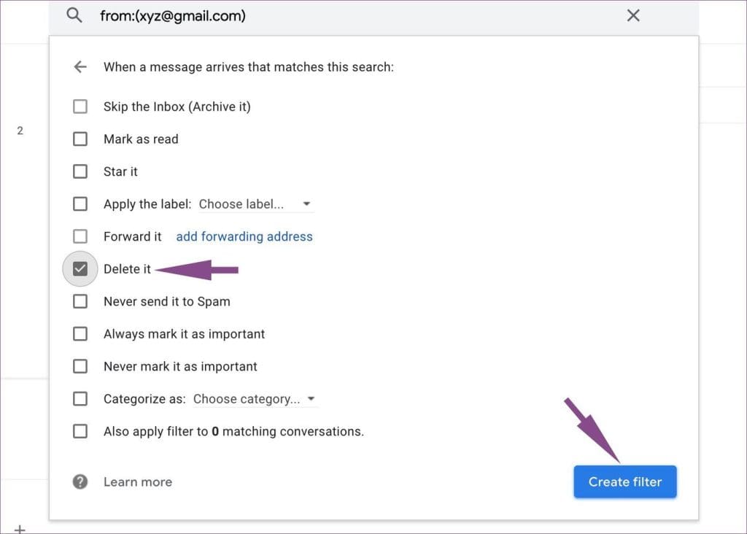
Task: Click the Learn more help icon
Action: click(x=80, y=481)
